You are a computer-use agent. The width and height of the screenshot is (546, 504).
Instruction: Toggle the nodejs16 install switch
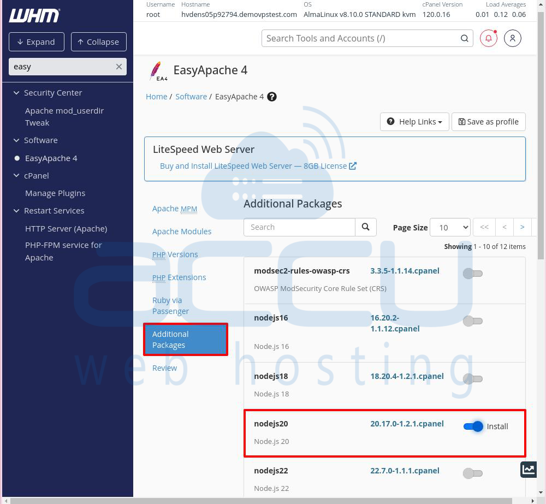(x=472, y=321)
